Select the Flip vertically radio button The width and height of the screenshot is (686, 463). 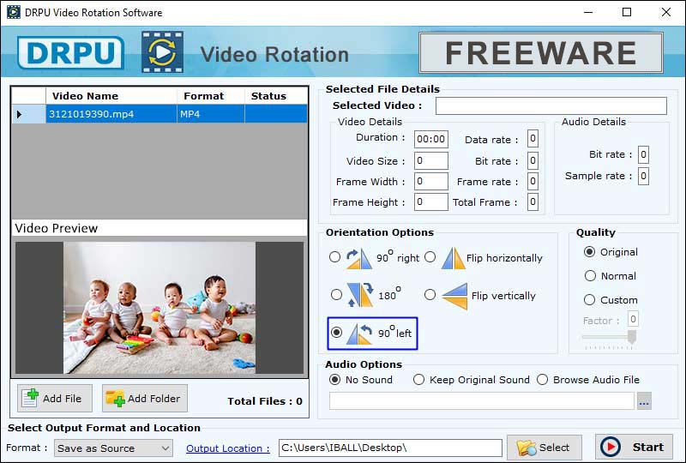pos(430,294)
